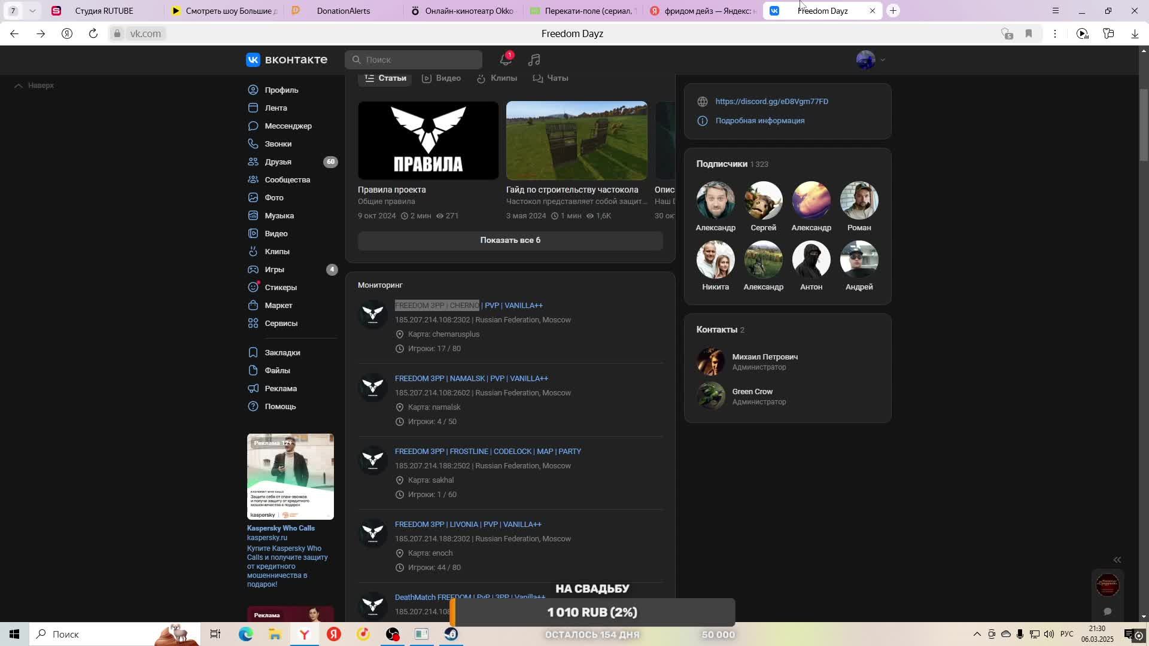Click the notifications bell with badge 1
Image resolution: width=1149 pixels, height=646 pixels.
tap(504, 60)
